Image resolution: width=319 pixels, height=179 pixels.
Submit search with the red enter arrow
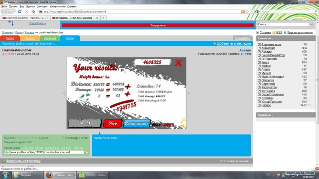(x=312, y=24)
